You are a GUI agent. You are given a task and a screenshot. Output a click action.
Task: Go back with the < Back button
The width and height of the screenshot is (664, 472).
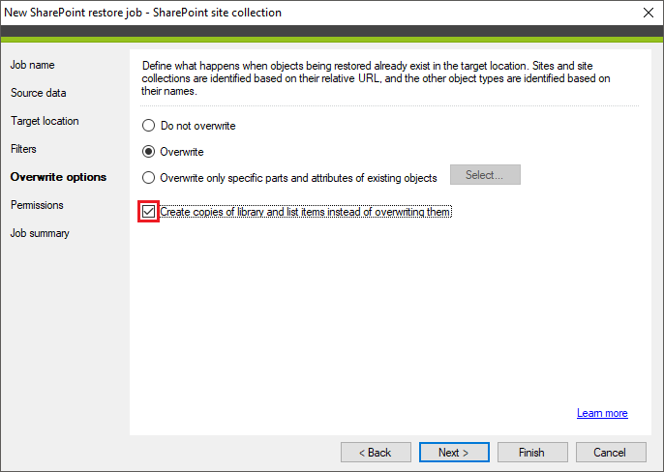pyautogui.click(x=376, y=453)
